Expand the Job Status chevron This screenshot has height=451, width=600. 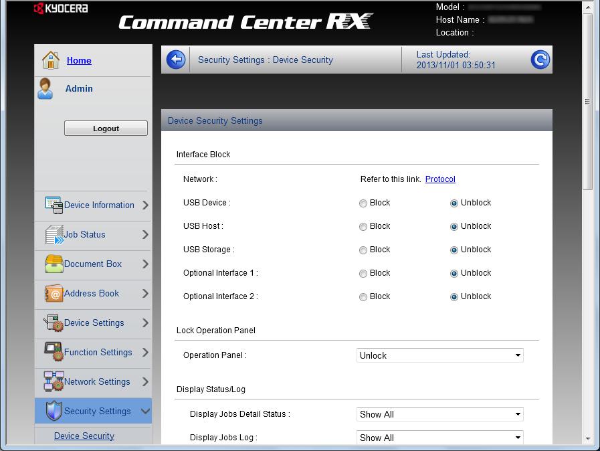click(x=145, y=235)
